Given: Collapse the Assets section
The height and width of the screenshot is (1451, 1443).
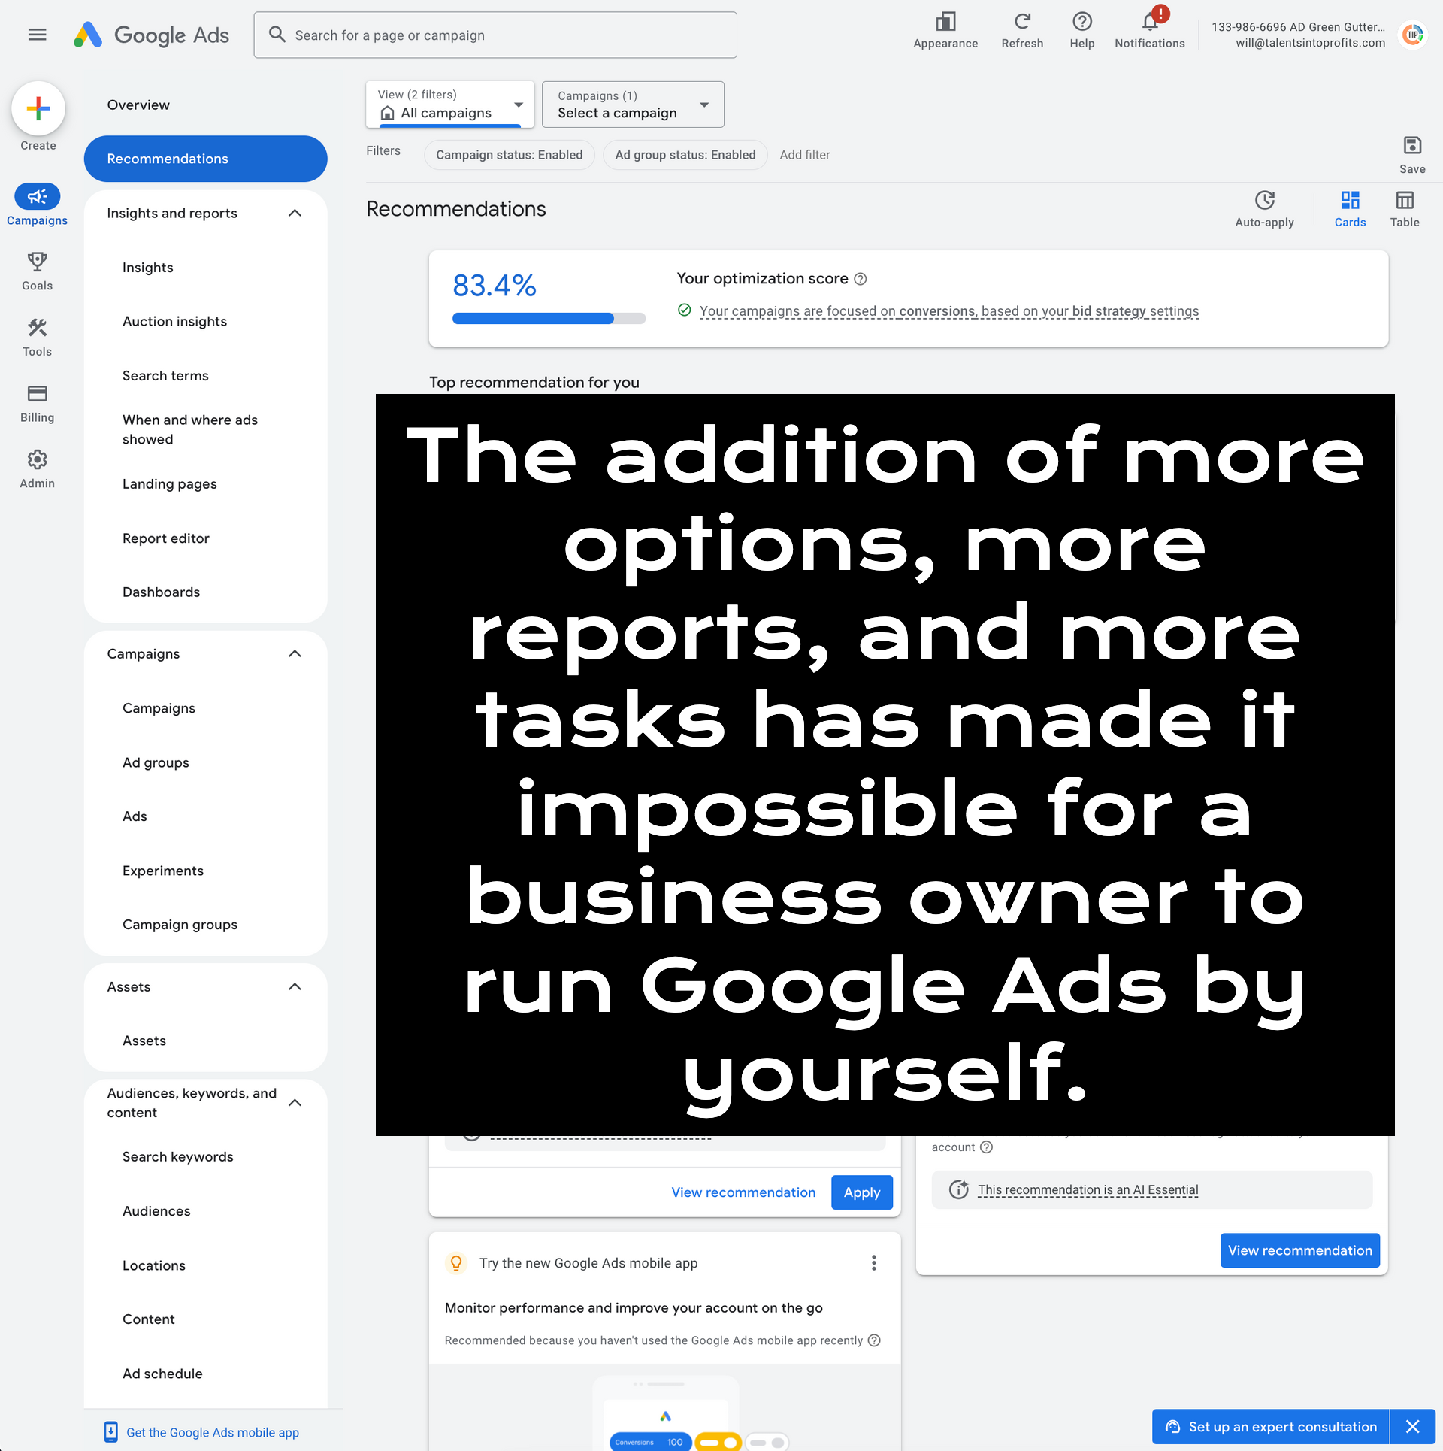Looking at the screenshot, I should pyautogui.click(x=295, y=987).
